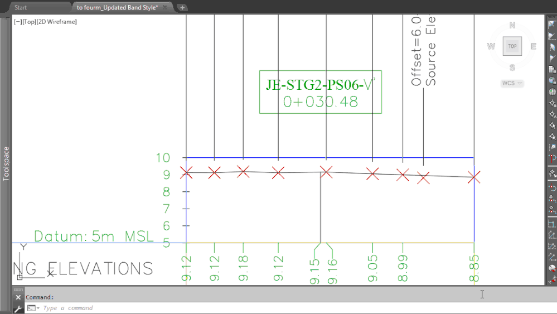
Task: Switch to the Start tab
Action: pos(21,7)
